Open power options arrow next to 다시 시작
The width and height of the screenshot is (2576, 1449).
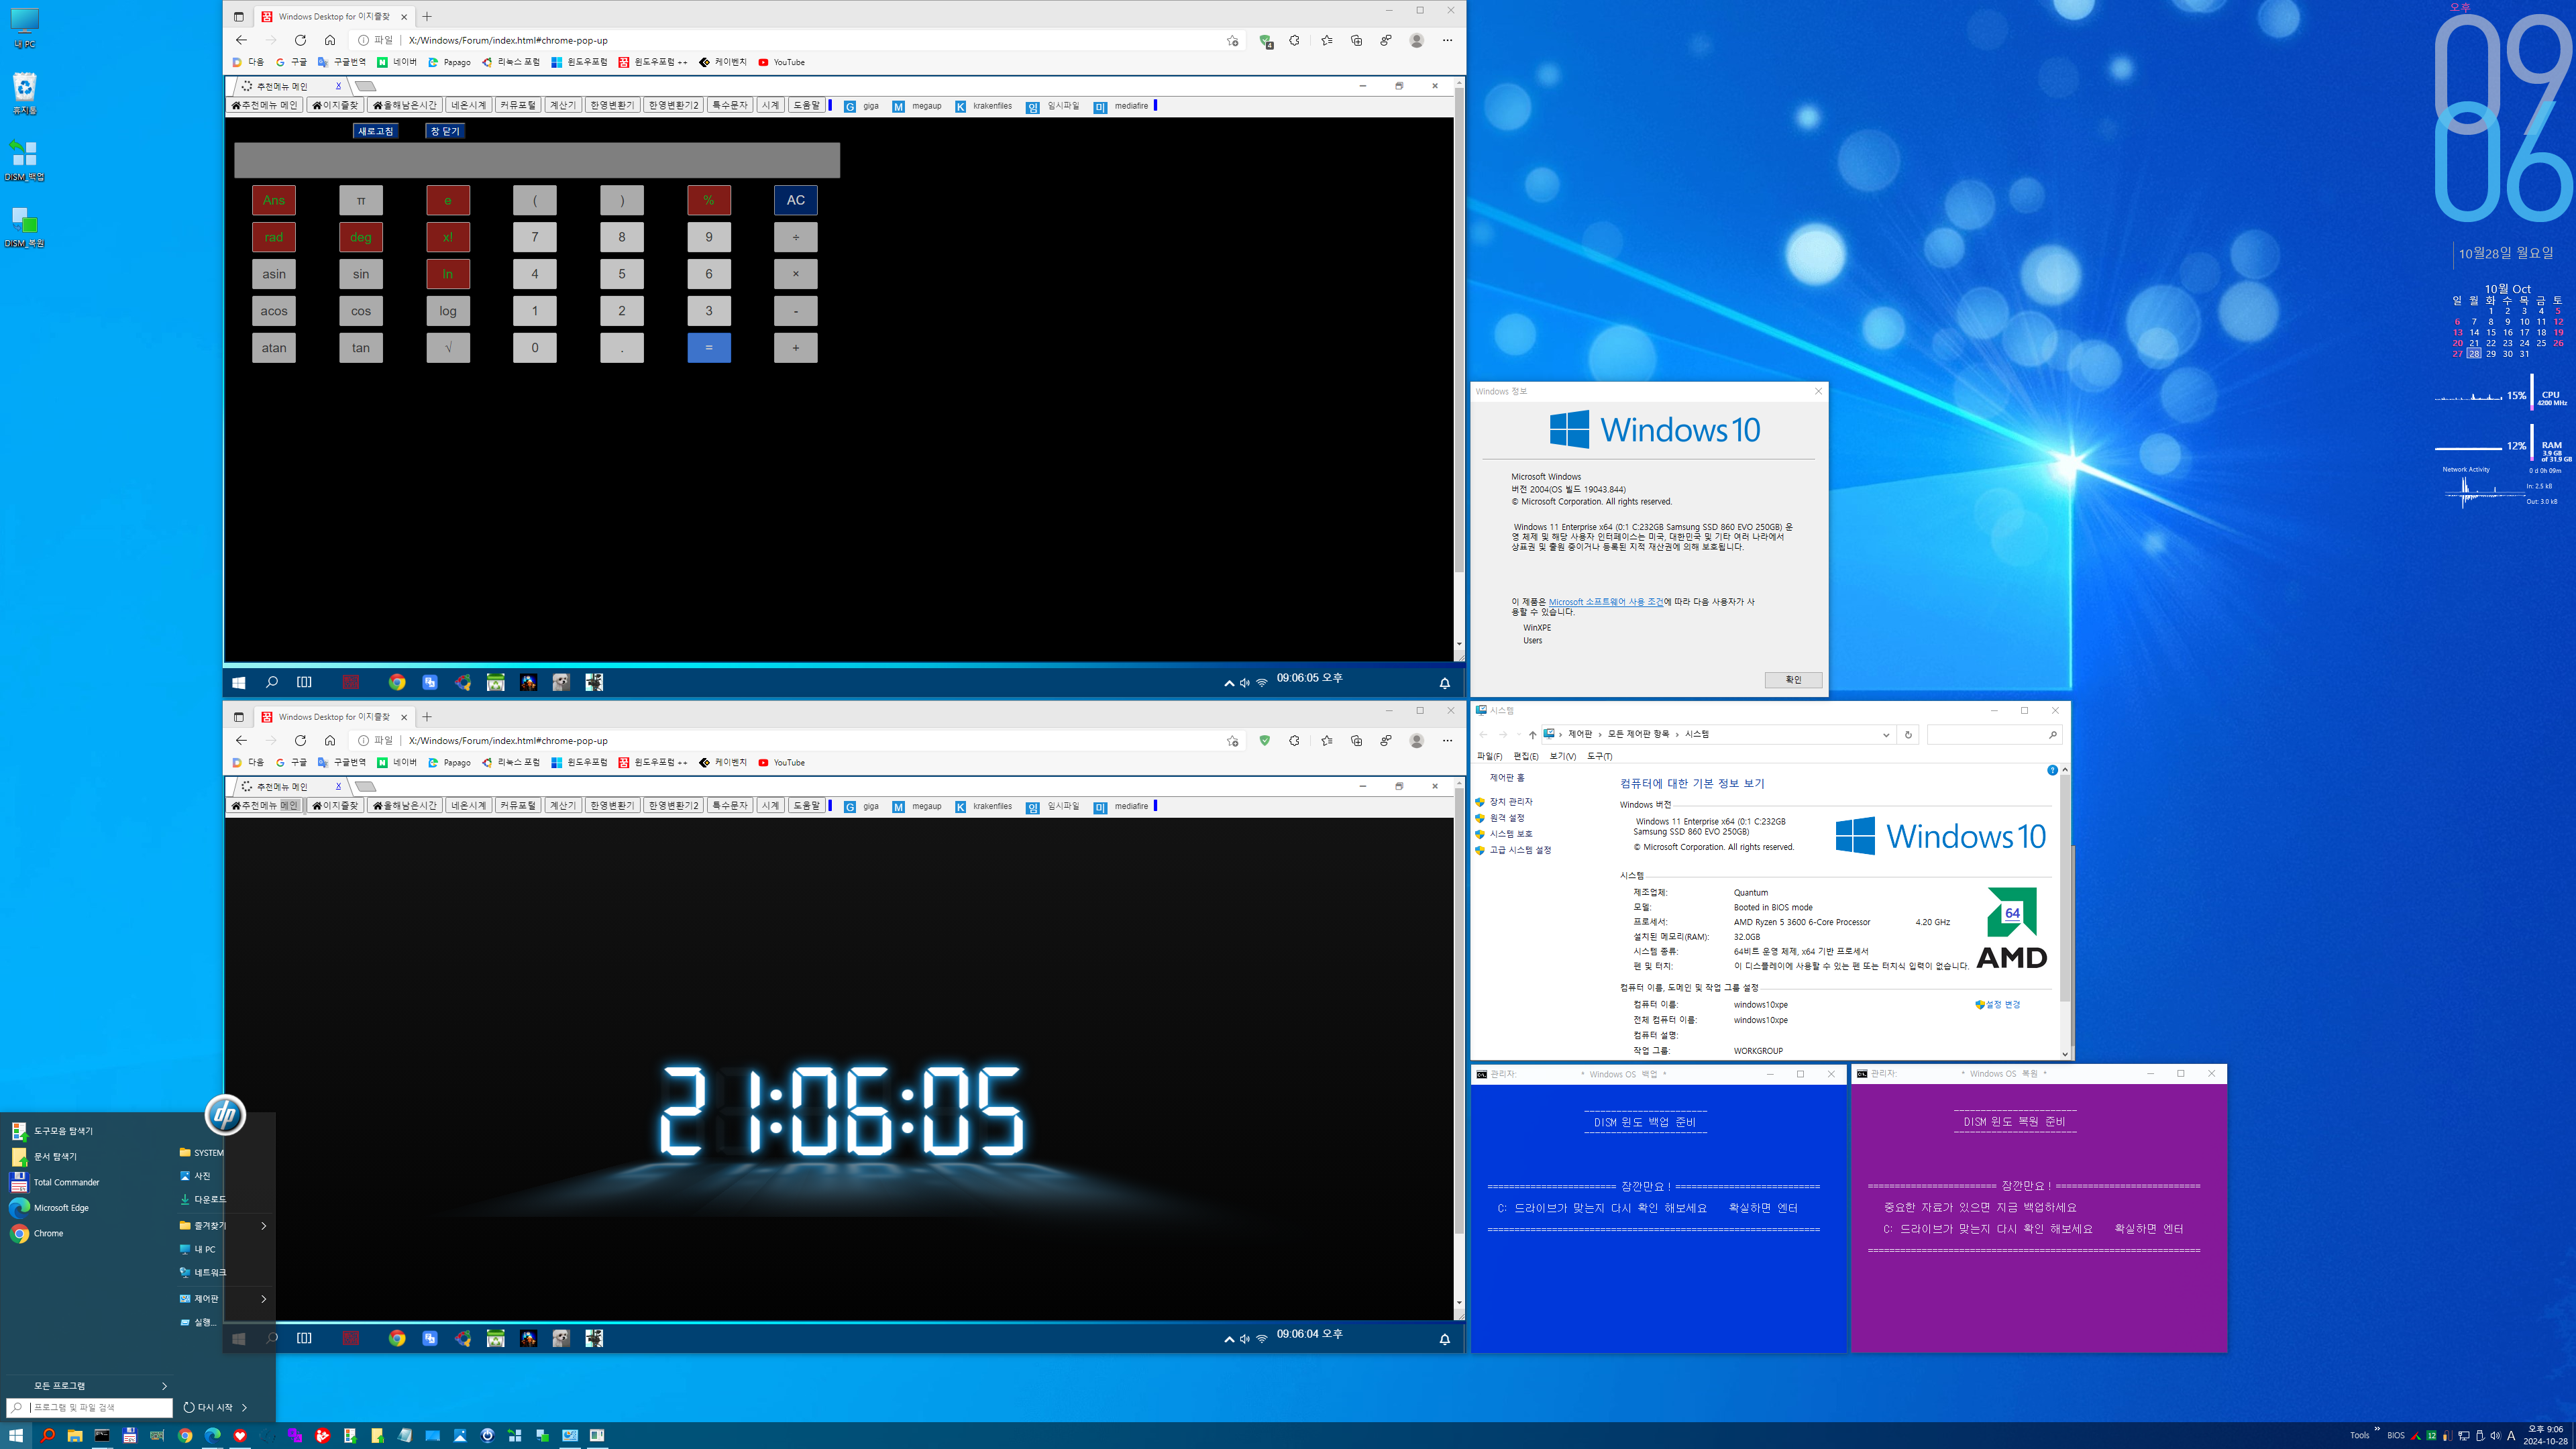(244, 1407)
